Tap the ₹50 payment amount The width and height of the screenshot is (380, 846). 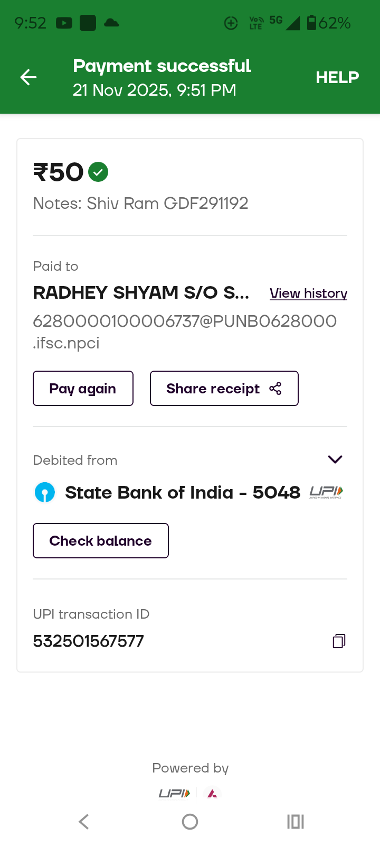tap(59, 172)
